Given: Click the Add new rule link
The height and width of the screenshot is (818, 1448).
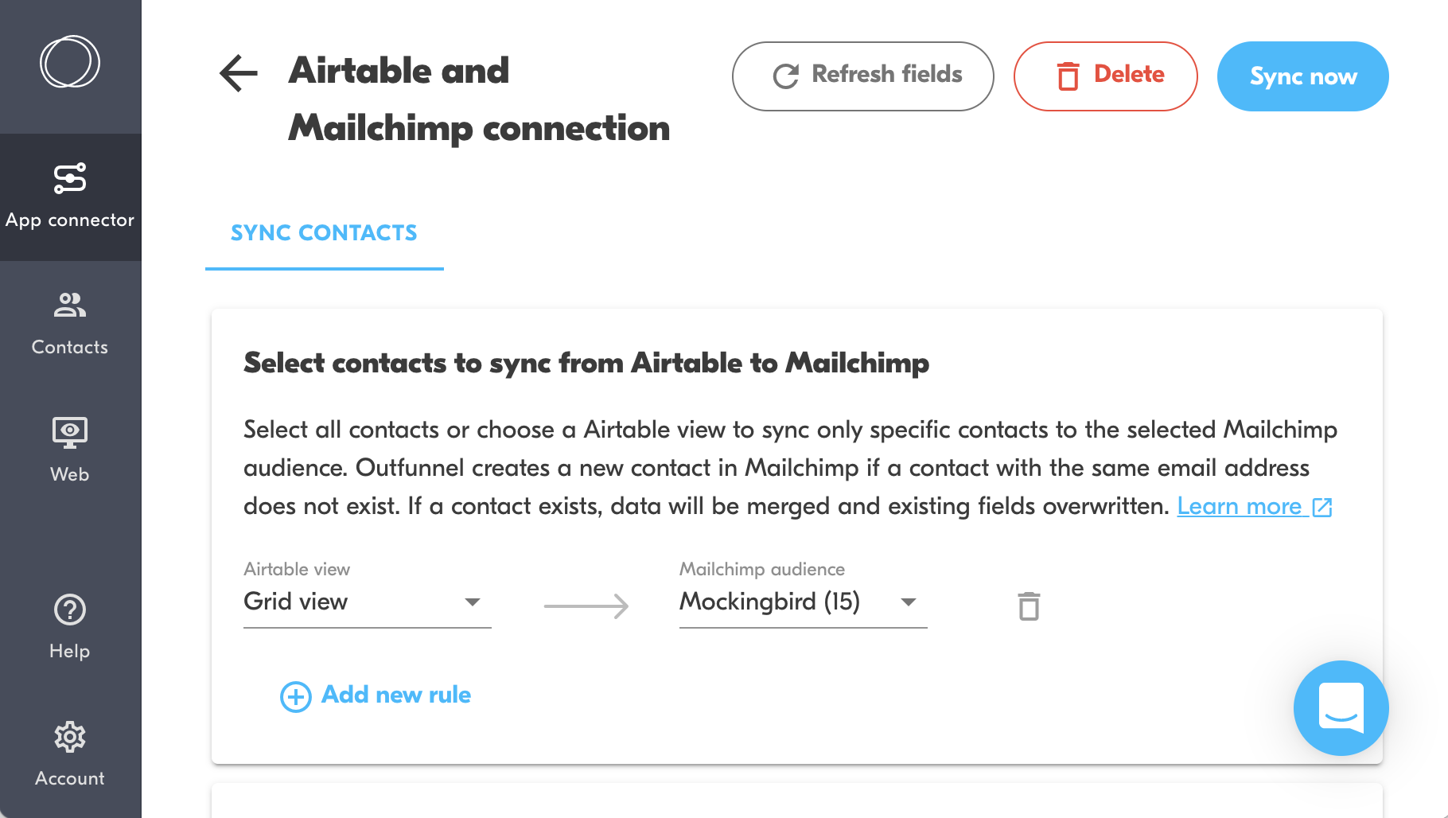Looking at the screenshot, I should 396,695.
